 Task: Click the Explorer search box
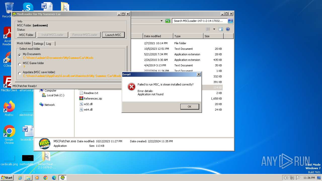200,21
